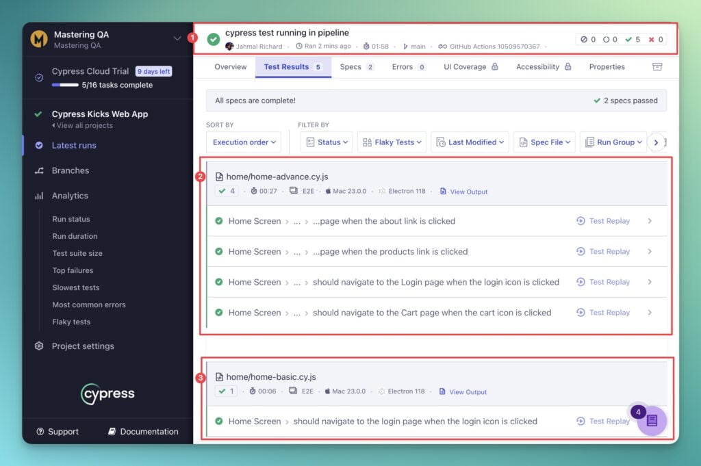Open Support link in sidebar footer
Viewport: 701px width, 466px height.
58,432
